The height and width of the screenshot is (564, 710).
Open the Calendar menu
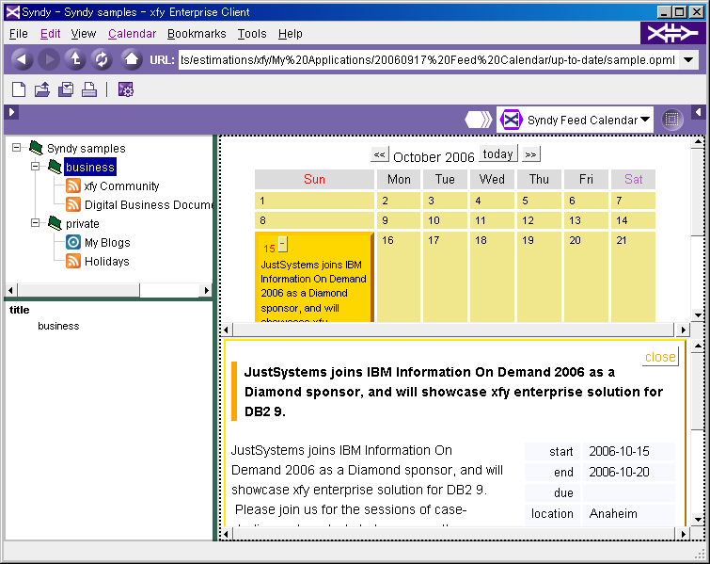tap(132, 34)
